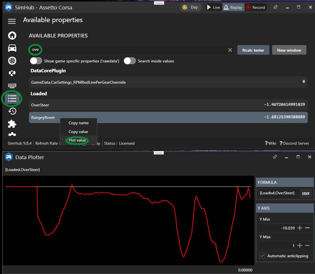Edit the plotted formula
The width and height of the screenshot is (315, 274).
306,193
